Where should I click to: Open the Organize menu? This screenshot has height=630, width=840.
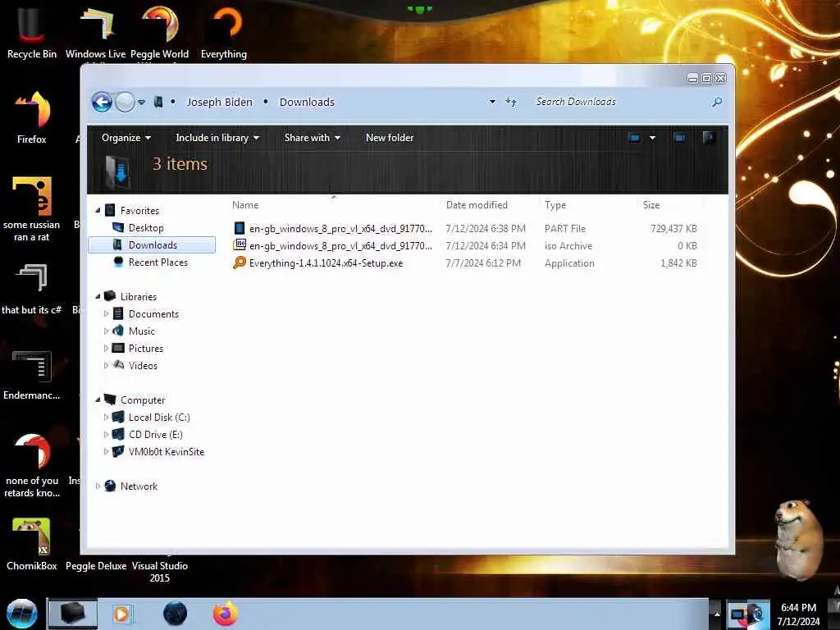pyautogui.click(x=126, y=138)
